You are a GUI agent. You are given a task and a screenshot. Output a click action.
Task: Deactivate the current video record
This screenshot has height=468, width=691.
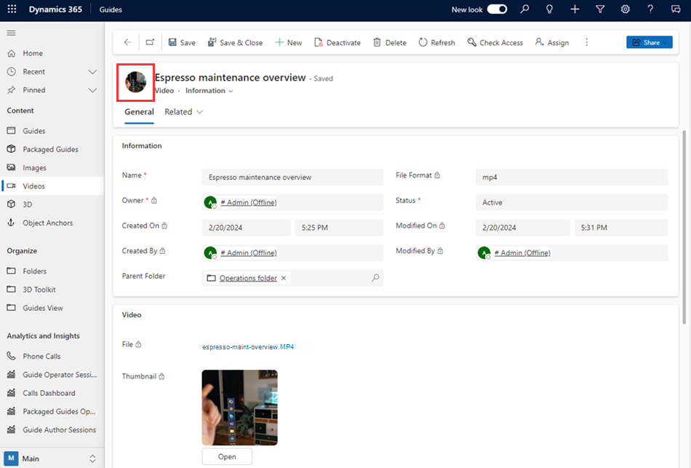point(337,42)
